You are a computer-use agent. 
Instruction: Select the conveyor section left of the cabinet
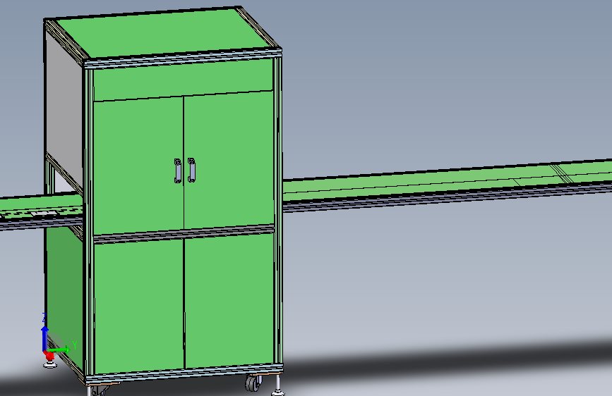pos(41,211)
